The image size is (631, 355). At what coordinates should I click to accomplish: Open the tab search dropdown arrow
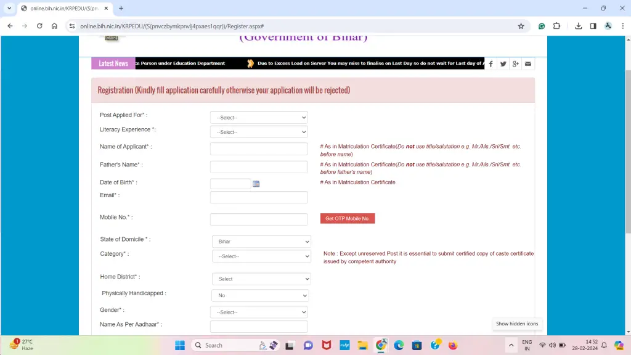pyautogui.click(x=9, y=8)
